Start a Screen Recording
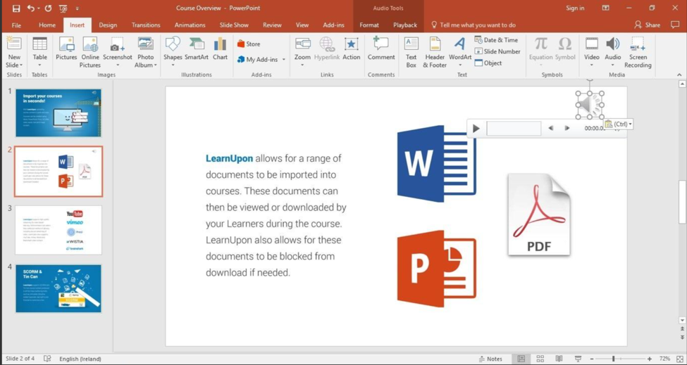Viewport: 687px width, 365px height. (x=638, y=53)
